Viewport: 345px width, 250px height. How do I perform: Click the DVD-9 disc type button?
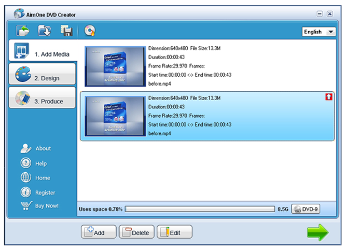306,209
